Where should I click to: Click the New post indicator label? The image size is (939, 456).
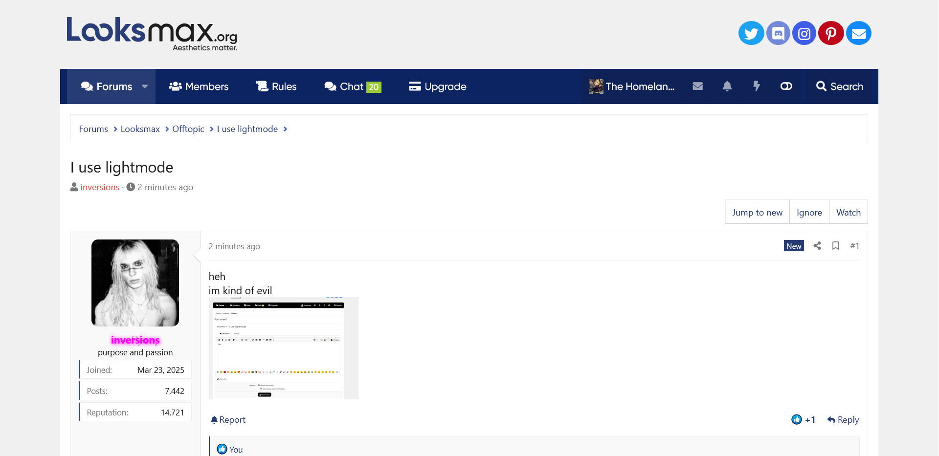tap(794, 246)
